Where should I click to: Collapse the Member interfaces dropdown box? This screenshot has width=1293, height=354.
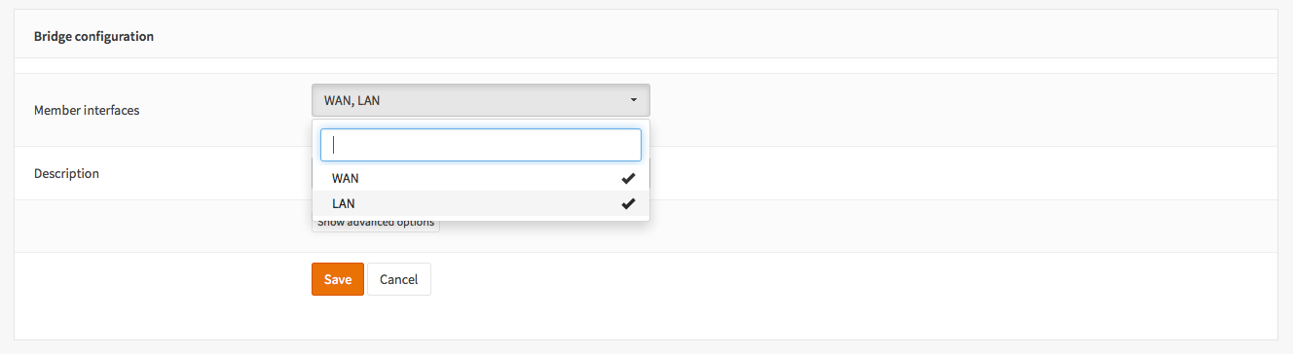click(481, 100)
